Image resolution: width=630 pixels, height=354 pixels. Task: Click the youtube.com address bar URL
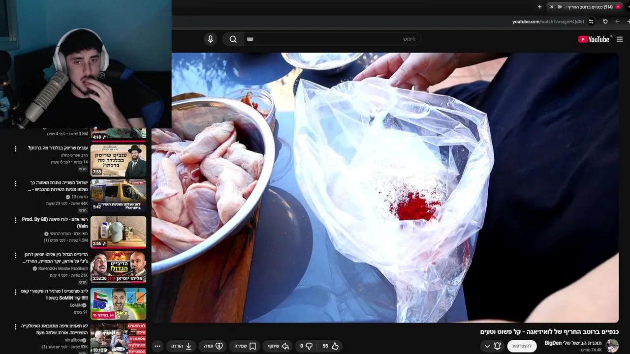[548, 22]
